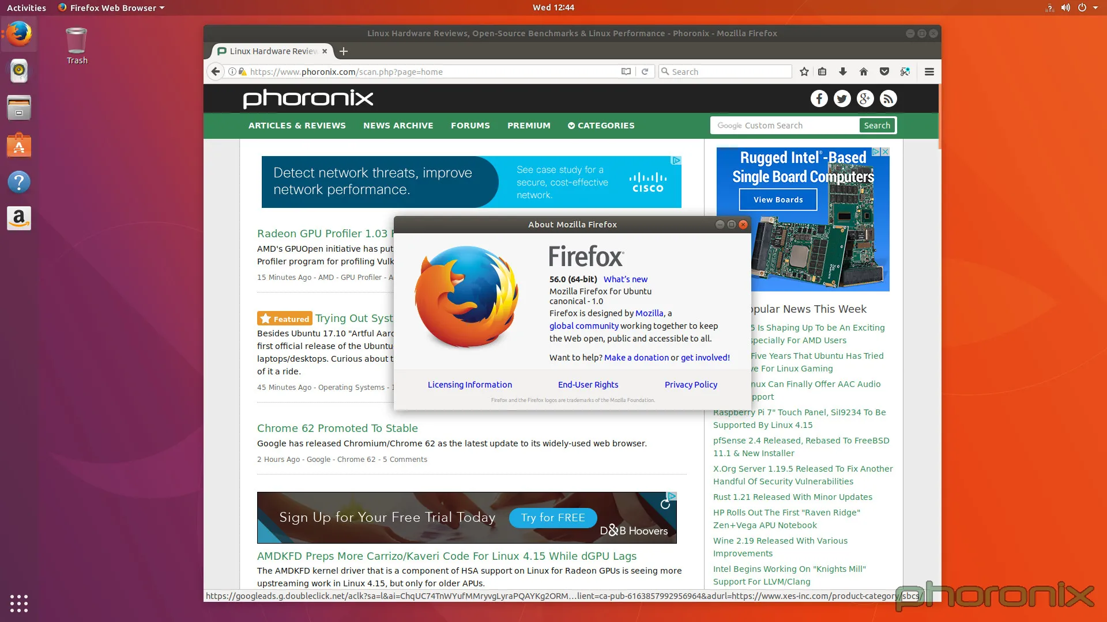Open the global community link
The width and height of the screenshot is (1107, 622).
583,326
